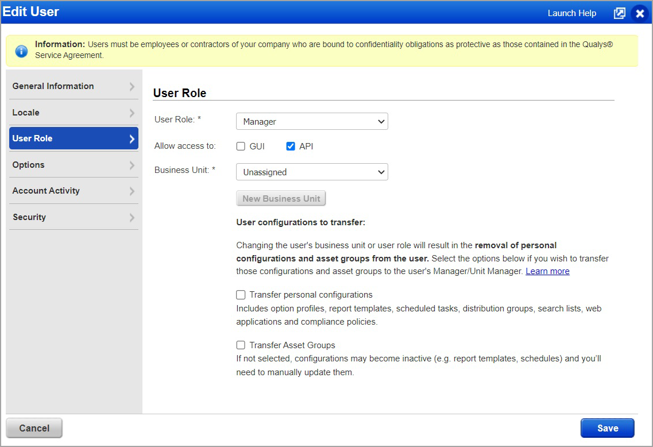Screen dimensions: 653x447
Task: Open the User Role dropdown
Action: 312,122
